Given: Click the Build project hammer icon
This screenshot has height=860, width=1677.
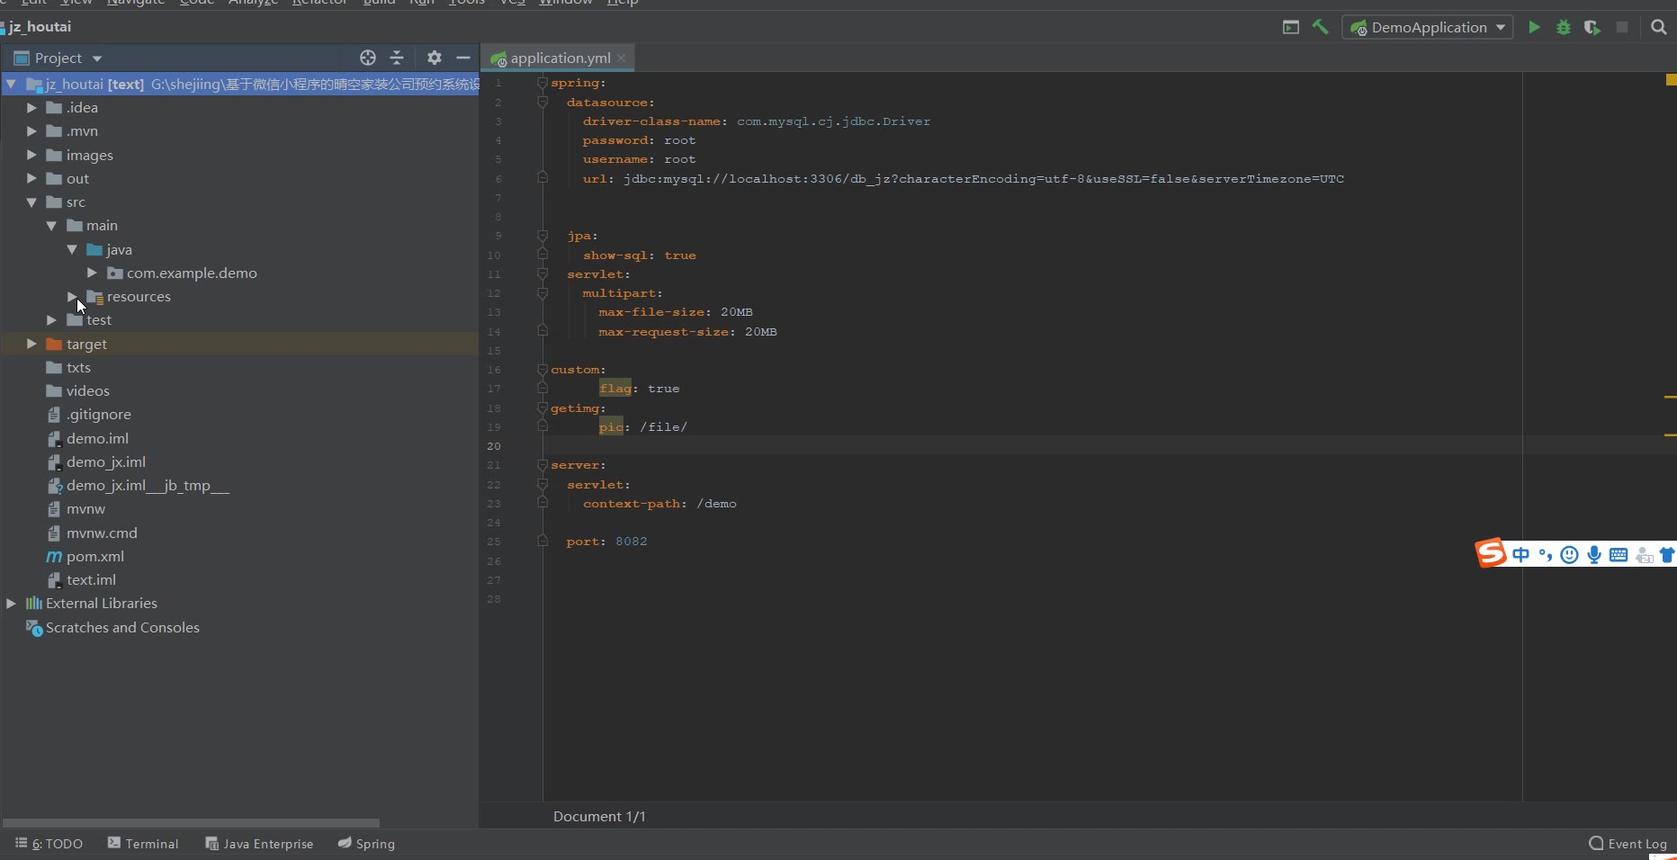Looking at the screenshot, I should tap(1320, 28).
